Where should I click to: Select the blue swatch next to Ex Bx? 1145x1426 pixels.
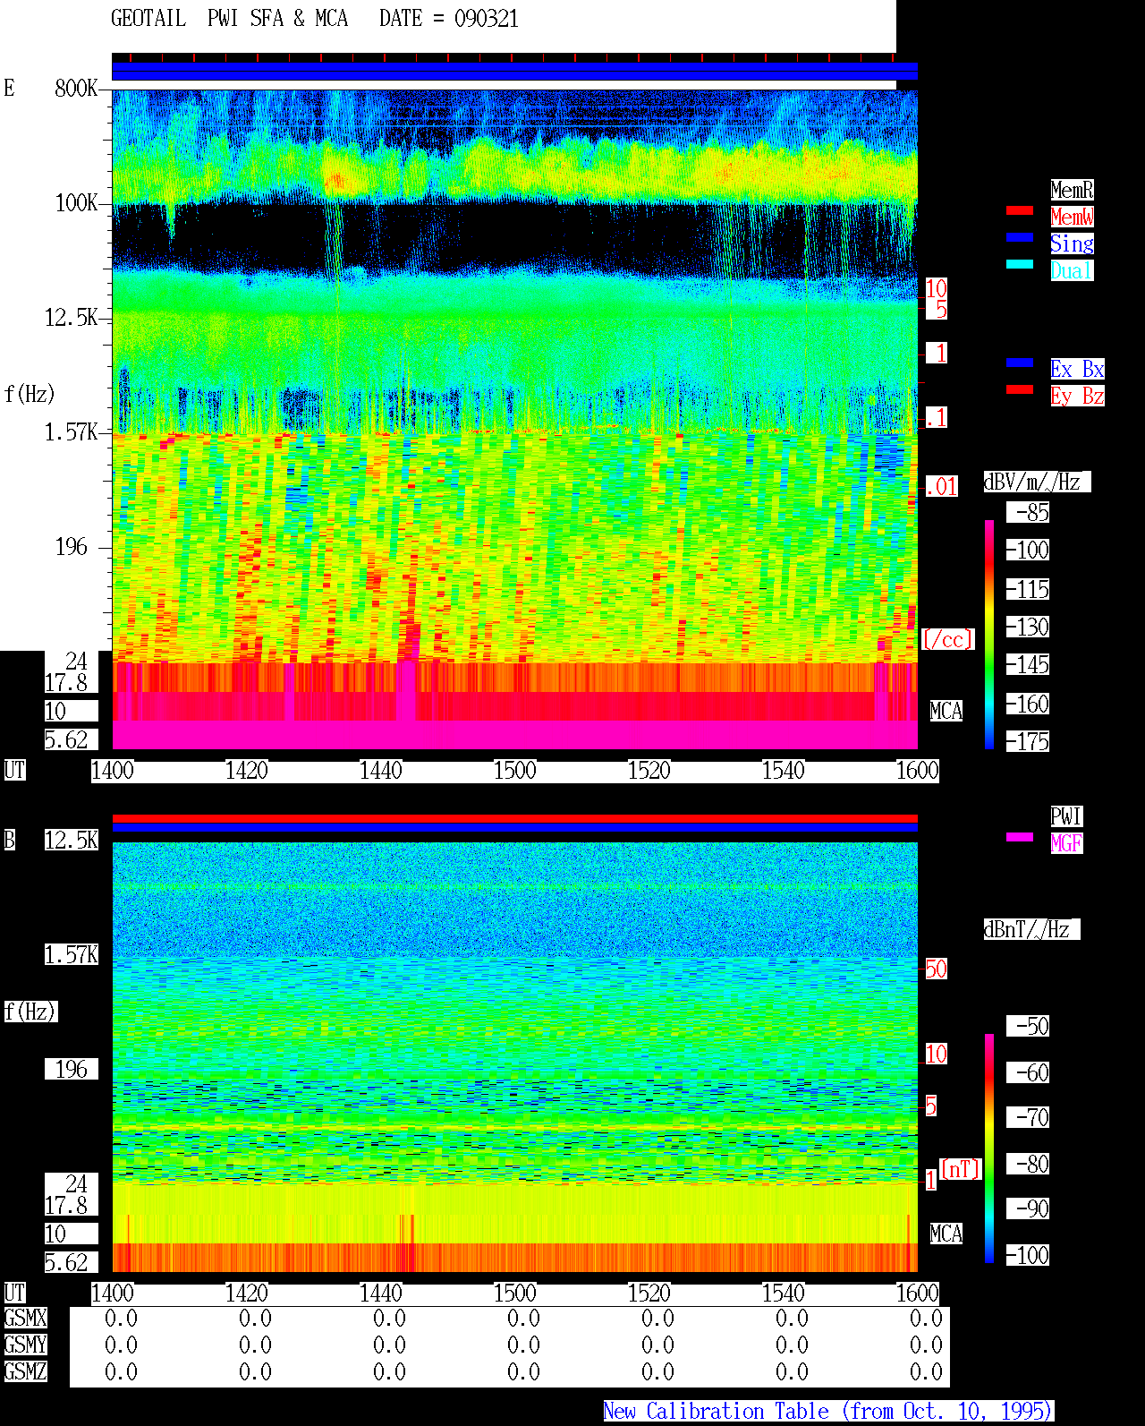click(x=1020, y=363)
